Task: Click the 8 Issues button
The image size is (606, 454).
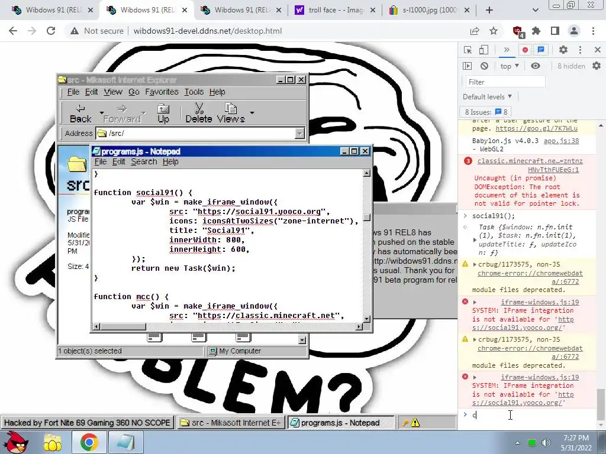Action: 486,112
